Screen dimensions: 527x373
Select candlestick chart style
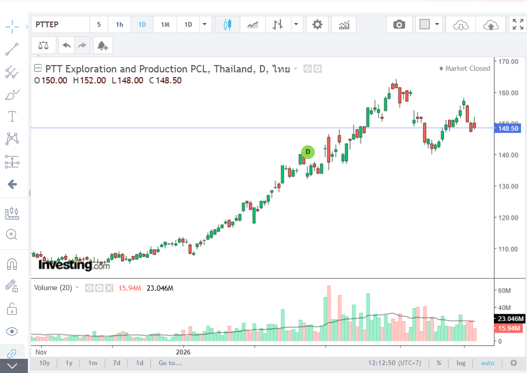[x=228, y=25]
